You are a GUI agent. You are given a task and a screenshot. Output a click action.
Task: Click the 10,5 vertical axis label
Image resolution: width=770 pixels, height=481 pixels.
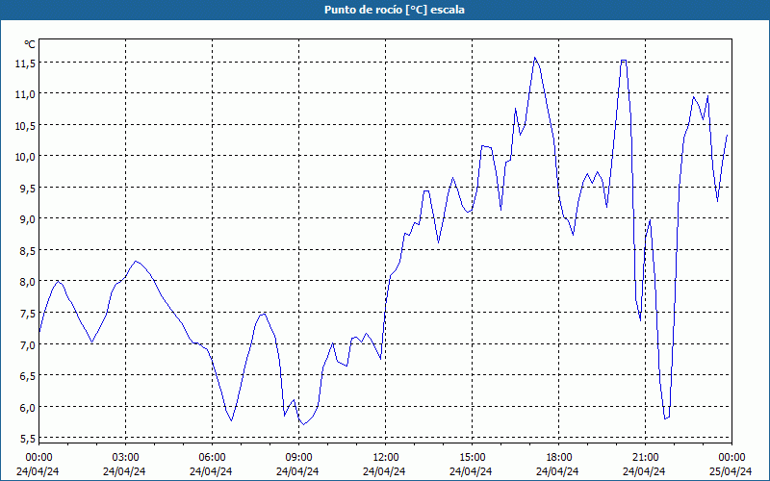25,126
